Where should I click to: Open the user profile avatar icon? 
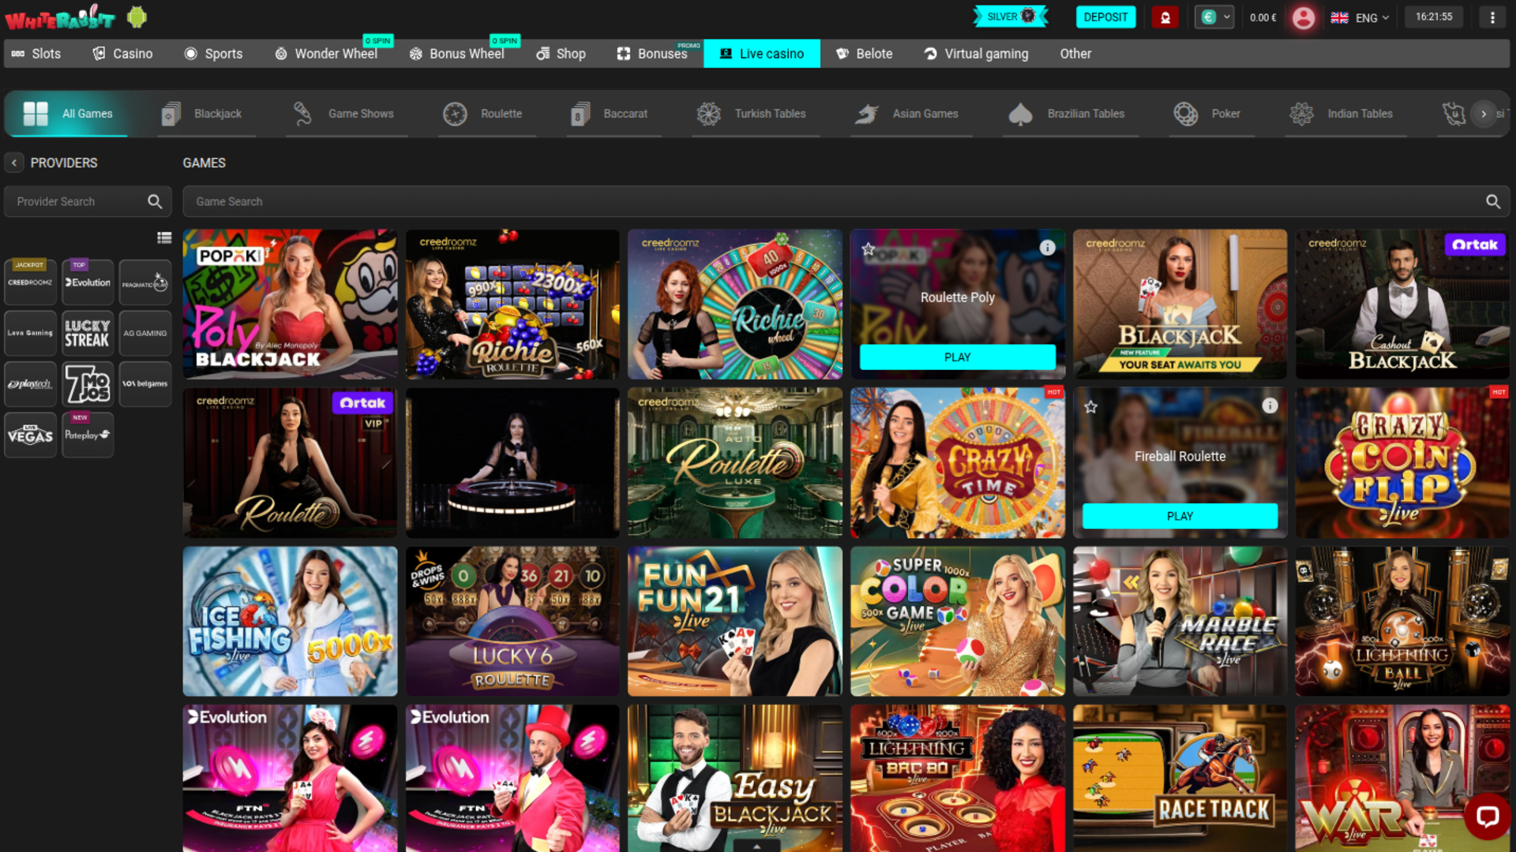1304,17
